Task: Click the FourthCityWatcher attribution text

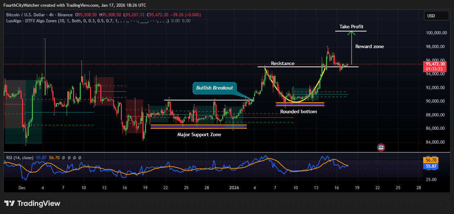Action: (x=21, y=5)
